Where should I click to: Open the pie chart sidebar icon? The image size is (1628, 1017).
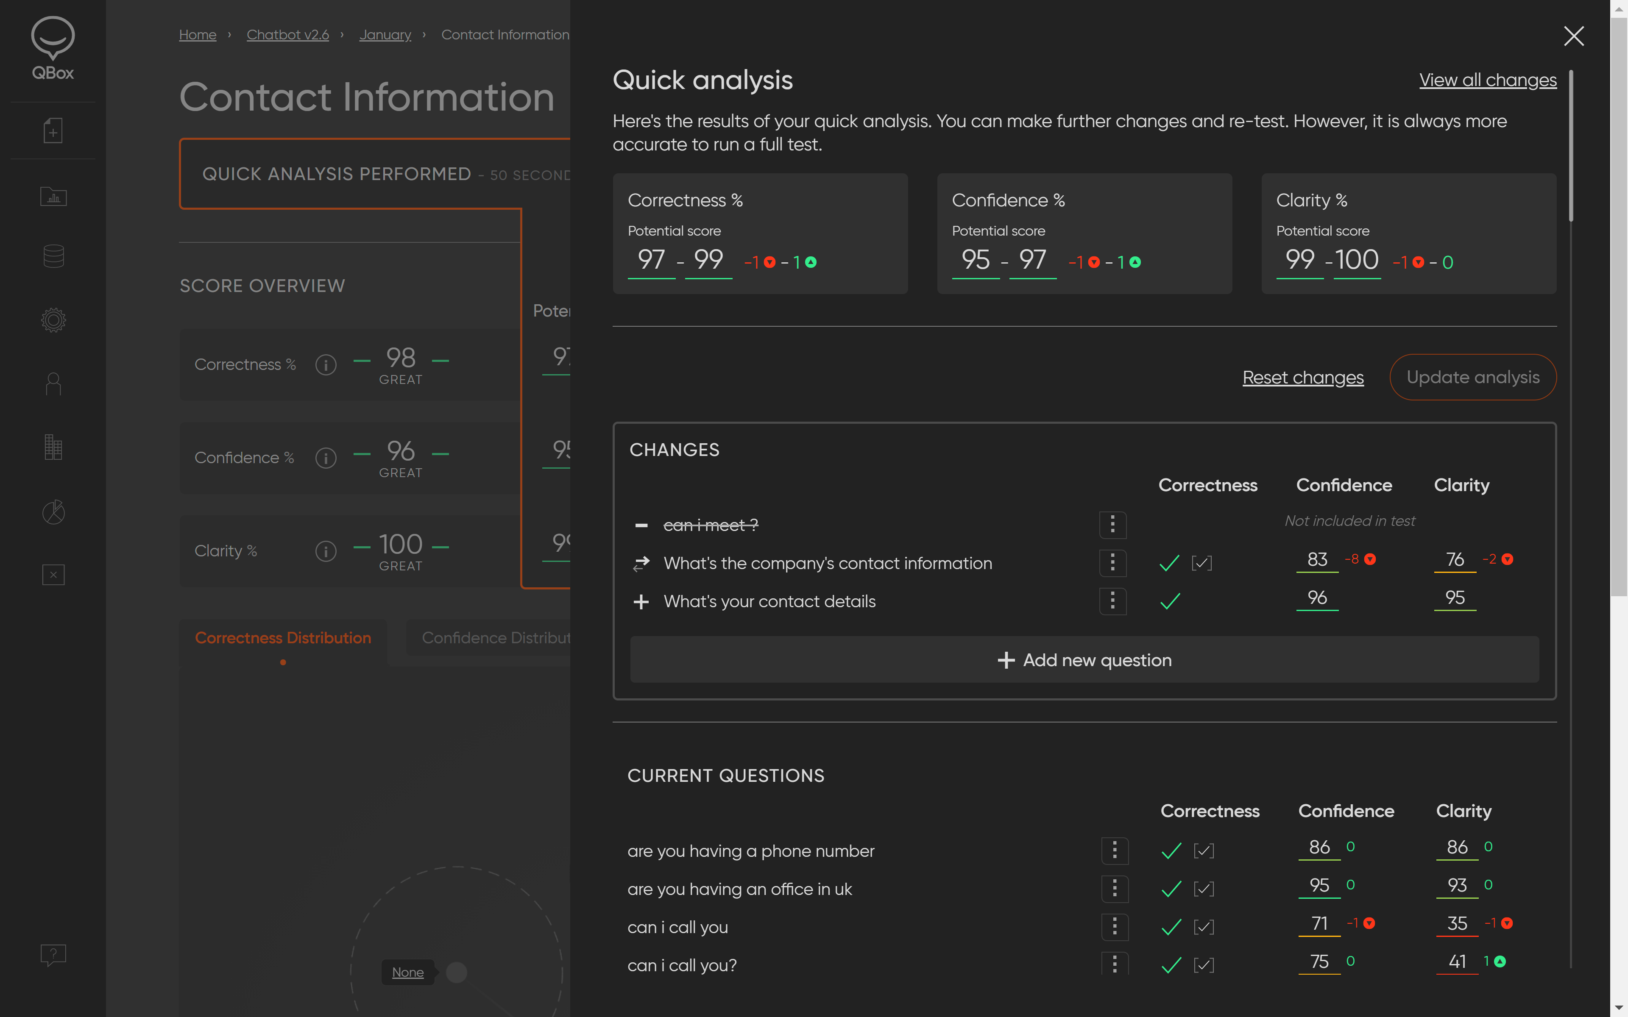[53, 512]
